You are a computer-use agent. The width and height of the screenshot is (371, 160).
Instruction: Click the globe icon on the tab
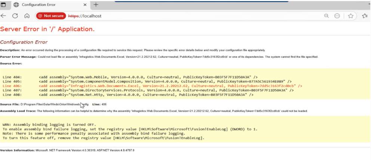coord(16,5)
